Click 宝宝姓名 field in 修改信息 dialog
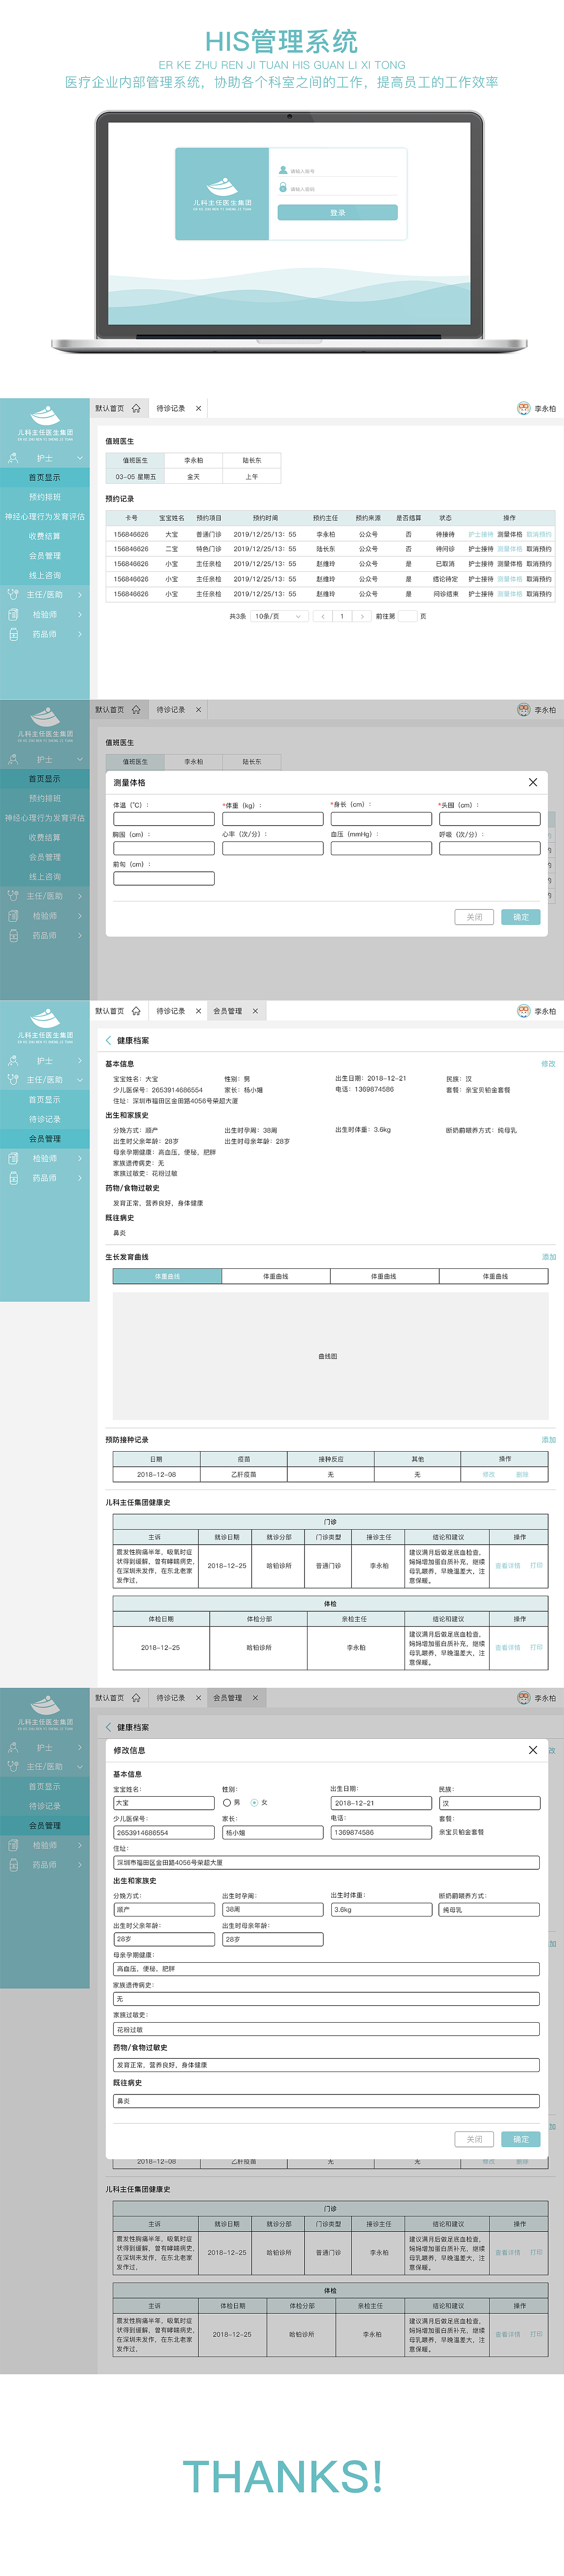The image size is (564, 2576). pyautogui.click(x=164, y=1803)
